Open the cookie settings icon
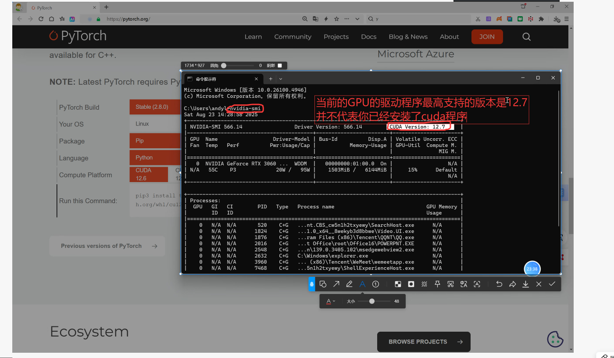The height and width of the screenshot is (358, 614). (555, 339)
